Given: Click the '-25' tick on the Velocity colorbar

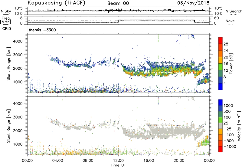Looking at the screenshot, I should tap(228, 129).
